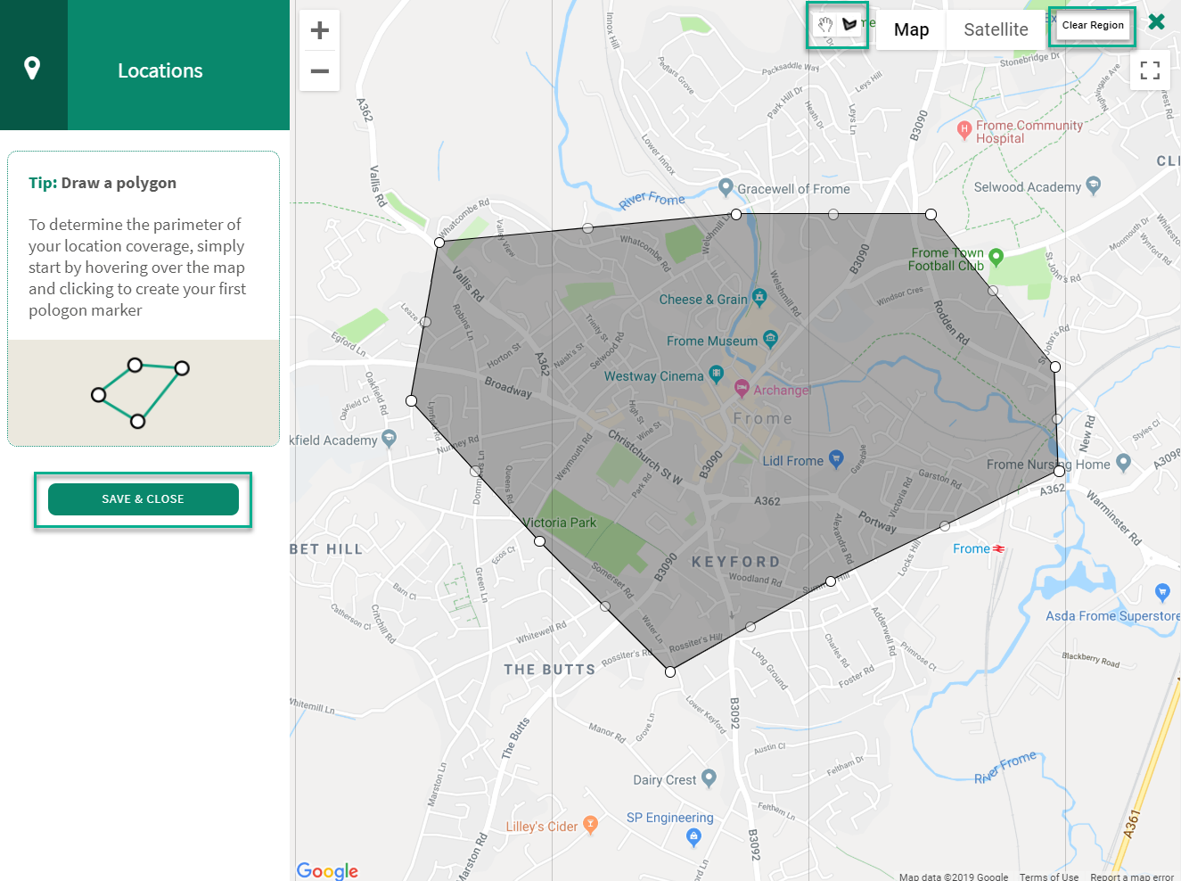Click the Selwood Academy map pin
Screen dimensions: 1181x881
click(1094, 185)
